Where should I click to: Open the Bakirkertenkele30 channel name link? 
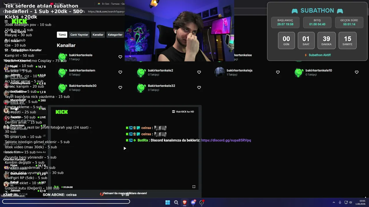pyautogui.click(x=83, y=86)
